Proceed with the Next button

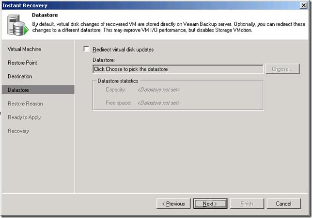pyautogui.click(x=210, y=204)
